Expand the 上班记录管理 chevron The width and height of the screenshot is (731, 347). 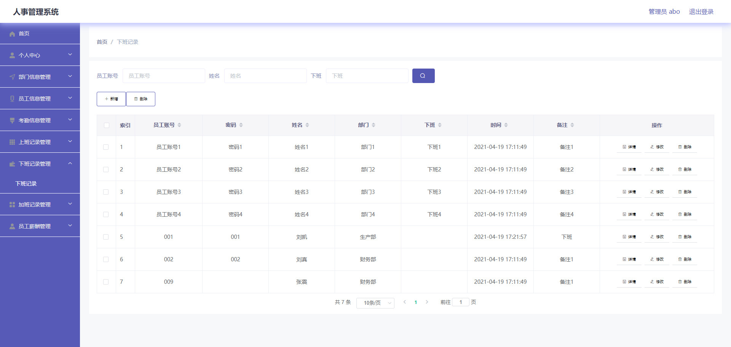pos(70,141)
